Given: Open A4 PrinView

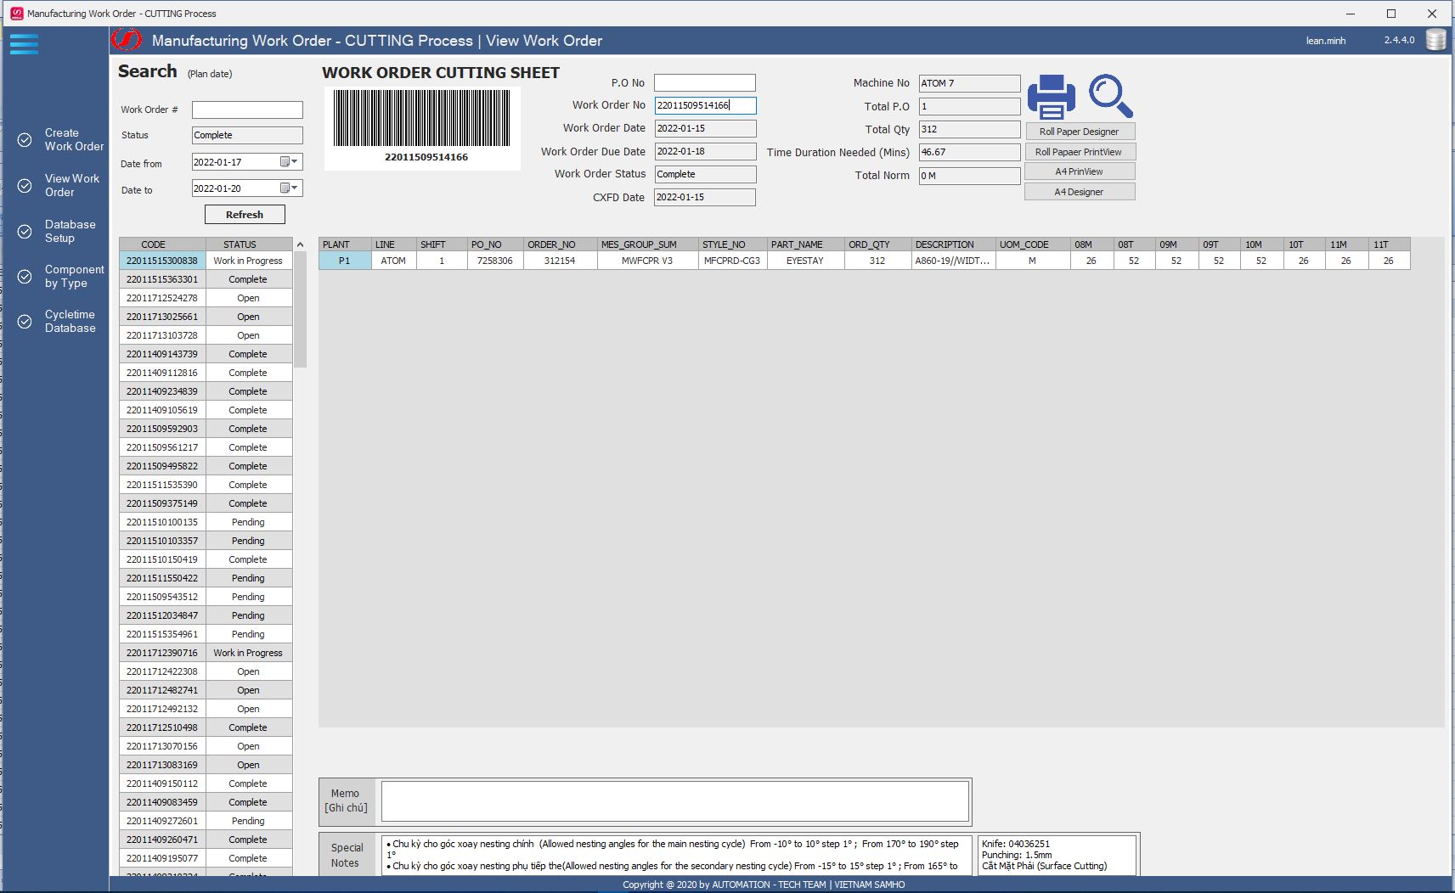Looking at the screenshot, I should [x=1079, y=171].
